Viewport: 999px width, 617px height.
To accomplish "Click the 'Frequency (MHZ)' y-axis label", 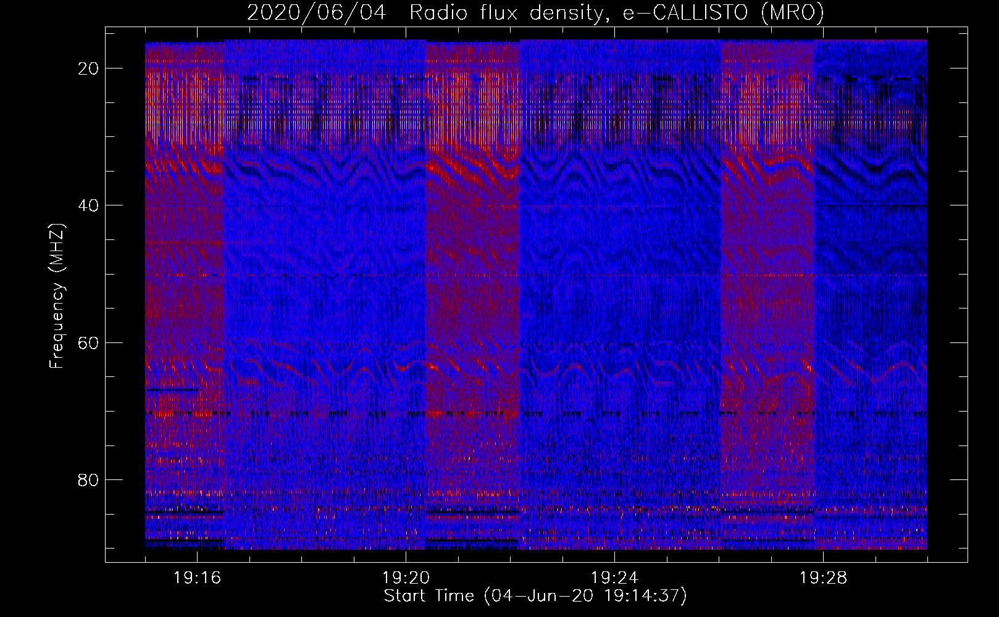I will 57,296.
